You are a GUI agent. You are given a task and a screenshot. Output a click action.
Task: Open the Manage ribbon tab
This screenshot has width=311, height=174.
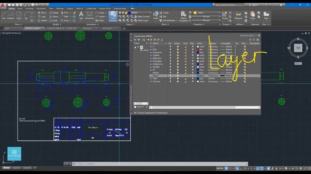pos(60,9)
